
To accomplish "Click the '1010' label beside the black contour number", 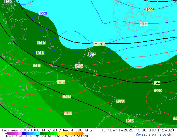I will 101,44.
